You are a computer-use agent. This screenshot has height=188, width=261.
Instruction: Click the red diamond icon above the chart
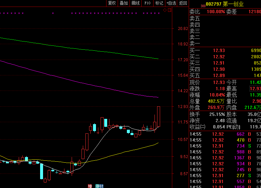[165, 10]
